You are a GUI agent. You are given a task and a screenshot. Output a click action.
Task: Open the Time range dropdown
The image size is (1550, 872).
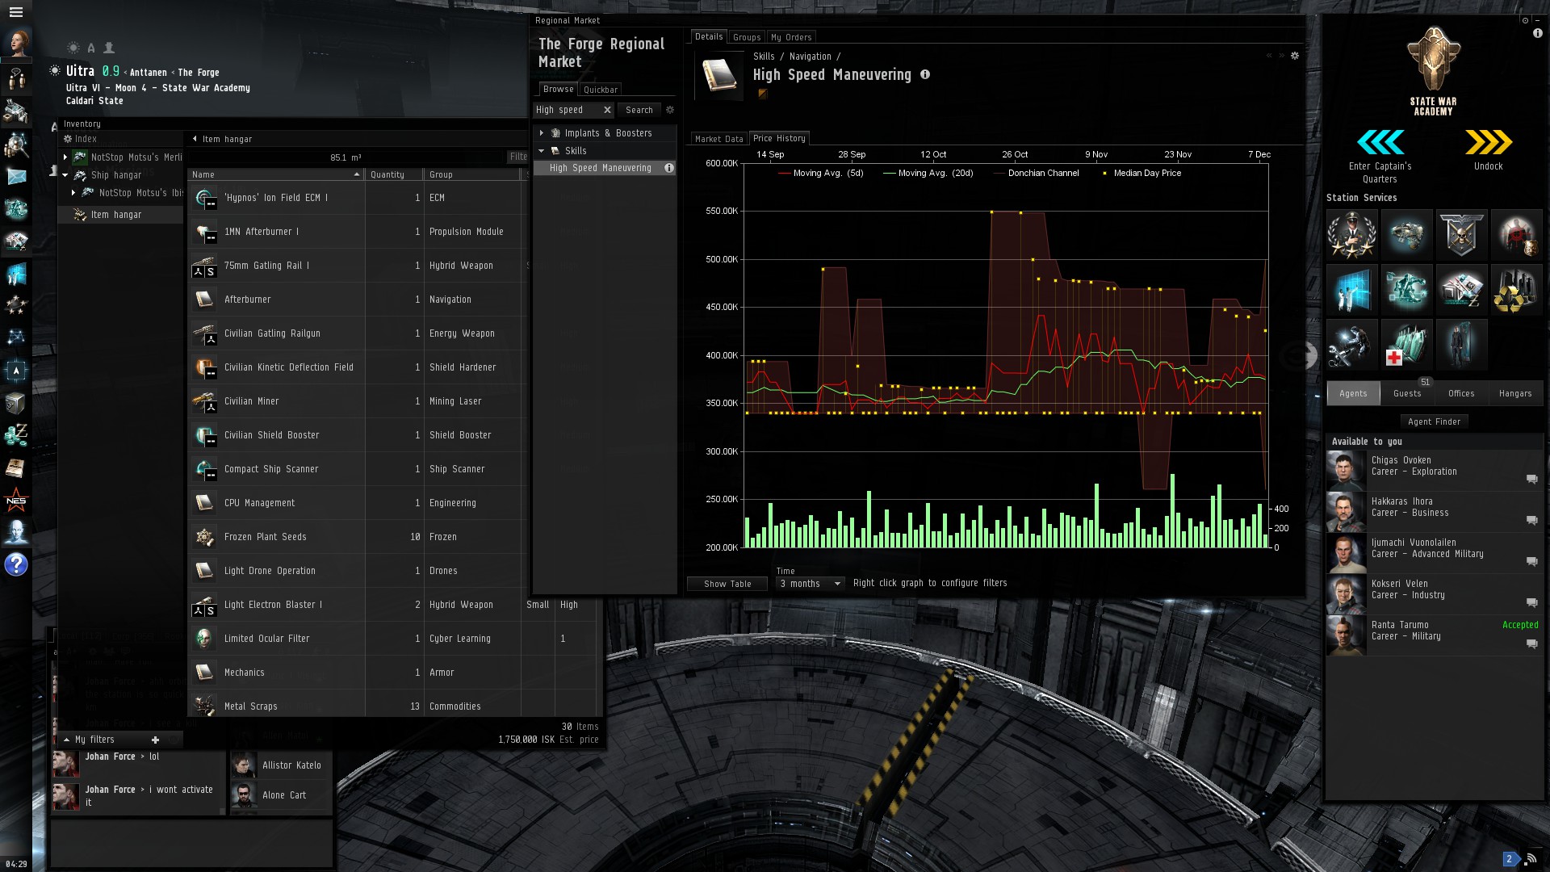(810, 584)
